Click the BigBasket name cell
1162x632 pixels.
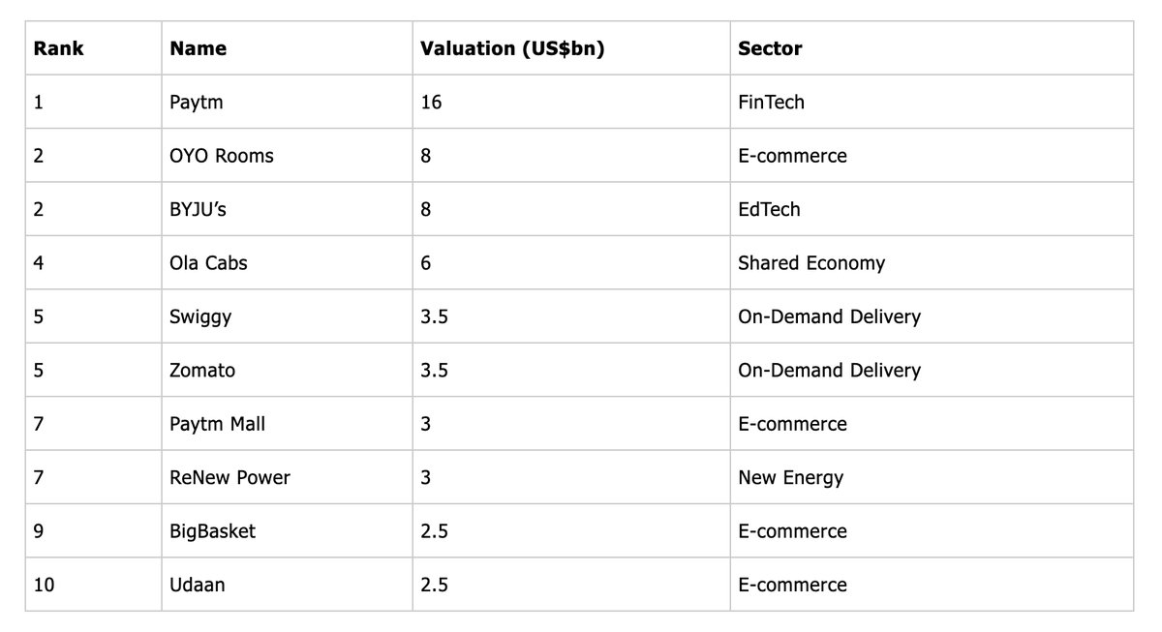point(213,531)
